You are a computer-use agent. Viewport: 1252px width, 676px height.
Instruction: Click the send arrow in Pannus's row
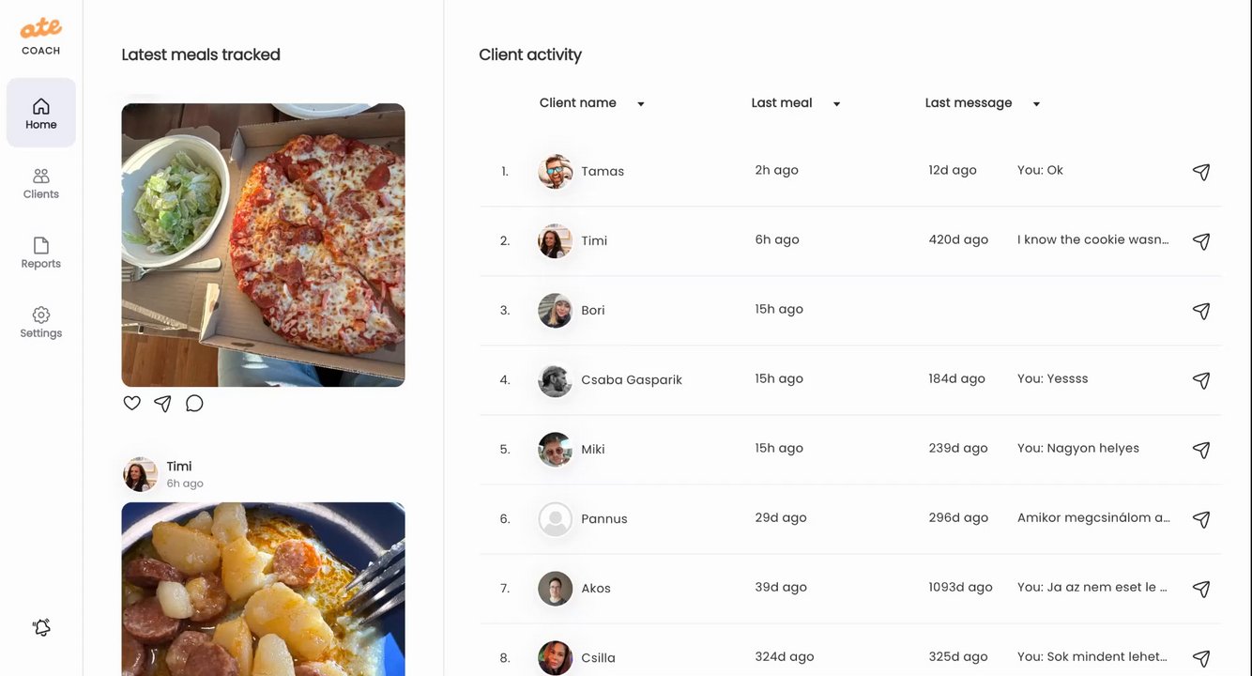pyautogui.click(x=1201, y=519)
